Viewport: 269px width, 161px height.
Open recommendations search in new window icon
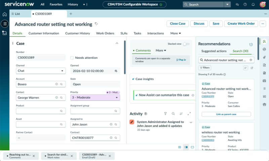point(252,68)
